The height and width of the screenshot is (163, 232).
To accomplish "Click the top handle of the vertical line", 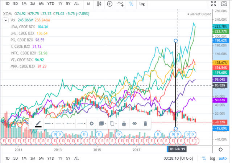I will point(175,41).
